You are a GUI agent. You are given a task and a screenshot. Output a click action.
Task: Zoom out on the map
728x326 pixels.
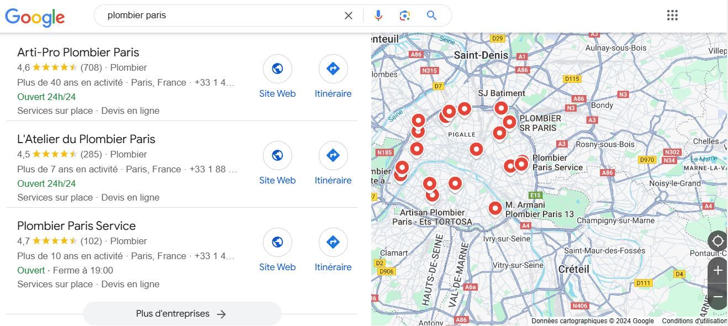click(718, 297)
